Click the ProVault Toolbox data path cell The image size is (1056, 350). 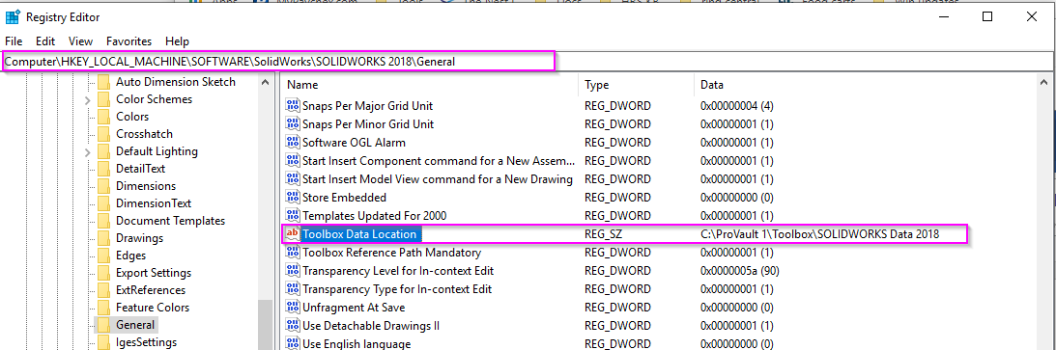point(819,234)
